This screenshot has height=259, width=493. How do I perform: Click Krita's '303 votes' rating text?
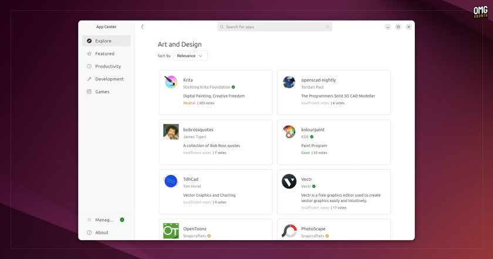[x=207, y=103]
